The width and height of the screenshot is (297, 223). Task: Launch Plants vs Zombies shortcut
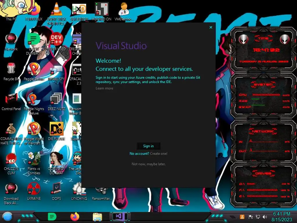[34, 164]
